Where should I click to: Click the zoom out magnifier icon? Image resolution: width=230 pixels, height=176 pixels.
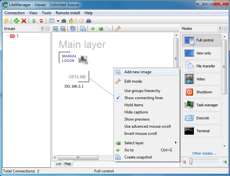[x=184, y=162]
